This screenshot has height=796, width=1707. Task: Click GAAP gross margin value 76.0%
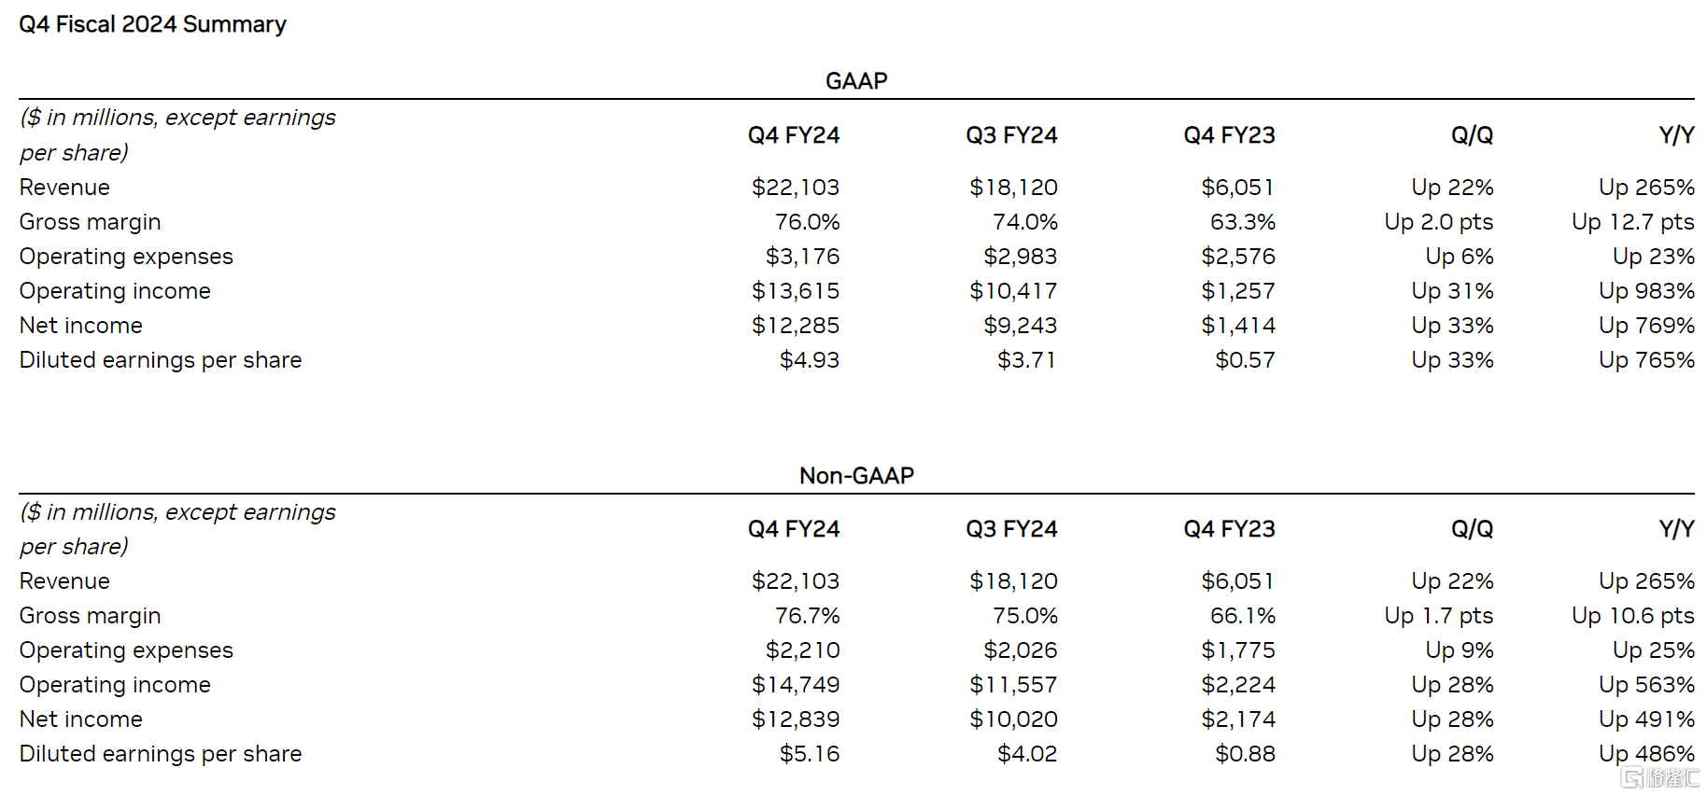pyautogui.click(x=807, y=222)
